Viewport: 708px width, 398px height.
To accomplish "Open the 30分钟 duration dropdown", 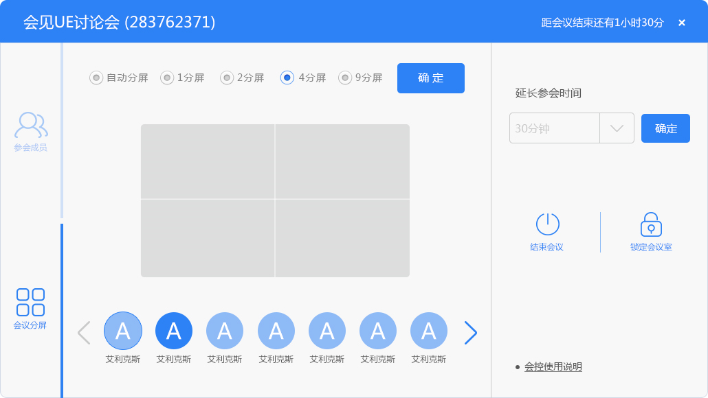I will [617, 128].
